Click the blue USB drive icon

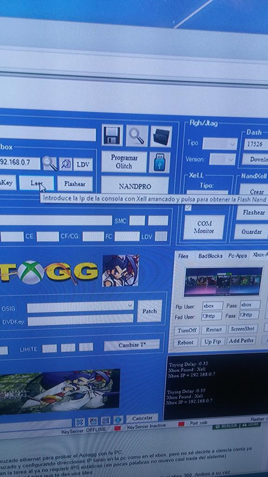[160, 162]
